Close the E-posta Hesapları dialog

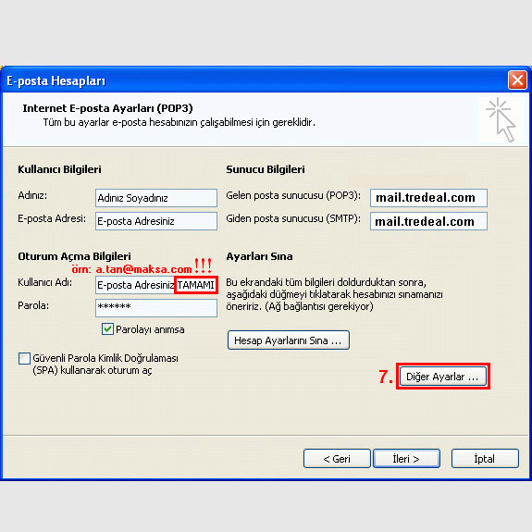[x=517, y=80]
